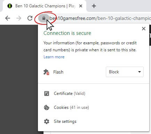Open the Flash Block dropdown
The width and height of the screenshot is (151, 134).
[125, 72]
